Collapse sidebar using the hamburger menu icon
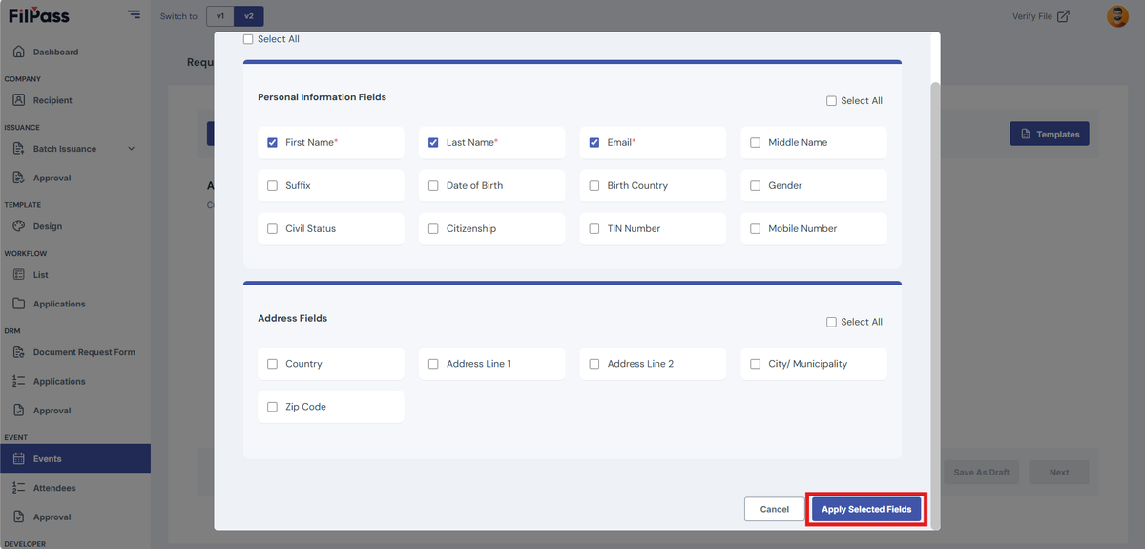 click(134, 14)
